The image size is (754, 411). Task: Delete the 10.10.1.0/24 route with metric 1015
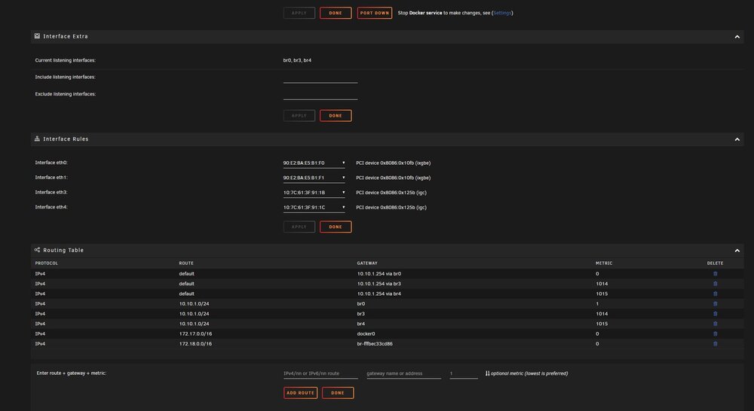[x=715, y=324]
